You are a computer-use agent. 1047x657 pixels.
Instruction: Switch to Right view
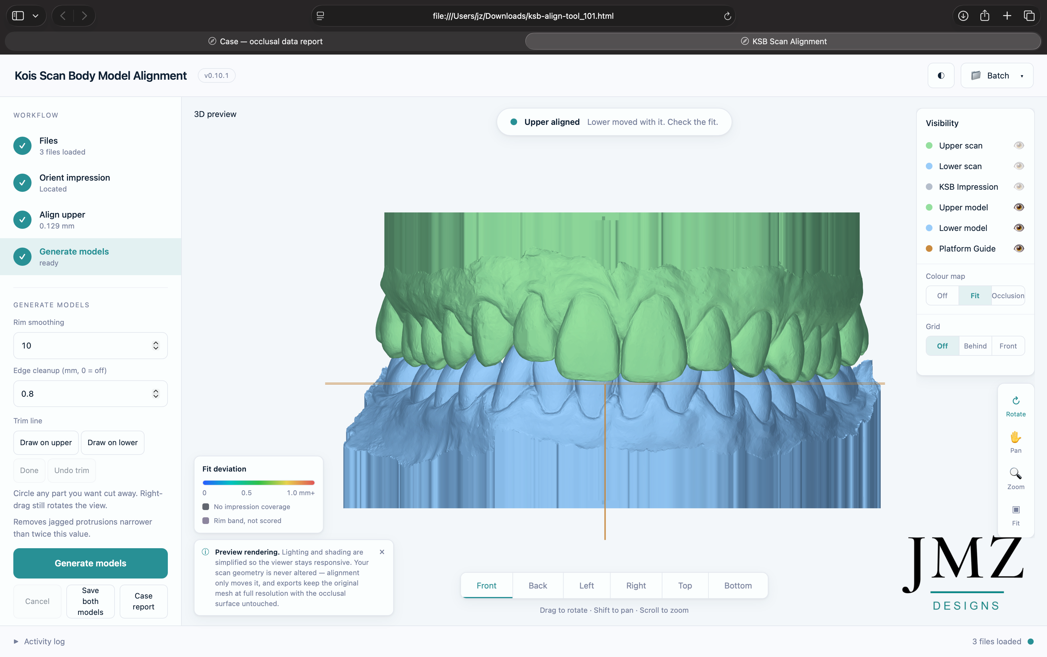tap(636, 585)
